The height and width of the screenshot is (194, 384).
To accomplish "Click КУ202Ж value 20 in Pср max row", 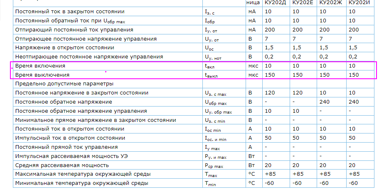I will point(323,165).
